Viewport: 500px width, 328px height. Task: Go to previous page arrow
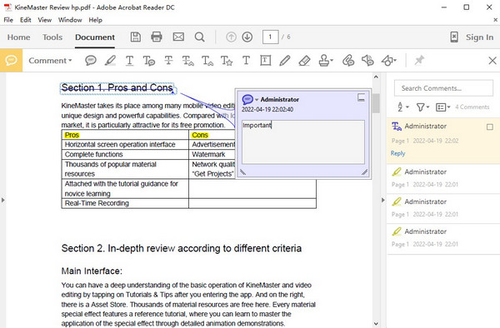[231, 37]
